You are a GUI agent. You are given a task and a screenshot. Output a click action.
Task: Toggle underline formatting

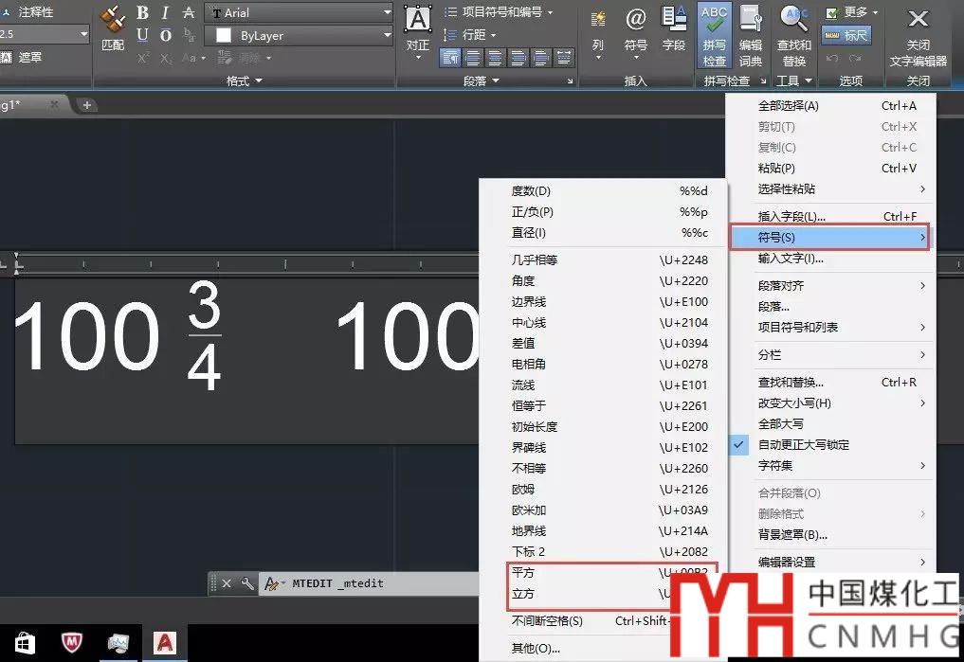pyautogui.click(x=142, y=35)
